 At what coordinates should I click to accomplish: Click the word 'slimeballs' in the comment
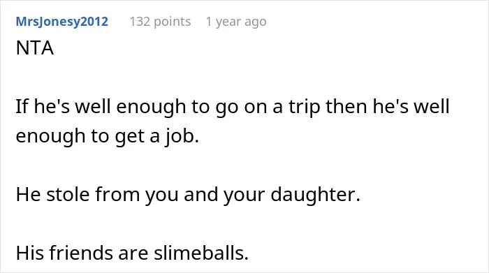pyautogui.click(x=201, y=253)
